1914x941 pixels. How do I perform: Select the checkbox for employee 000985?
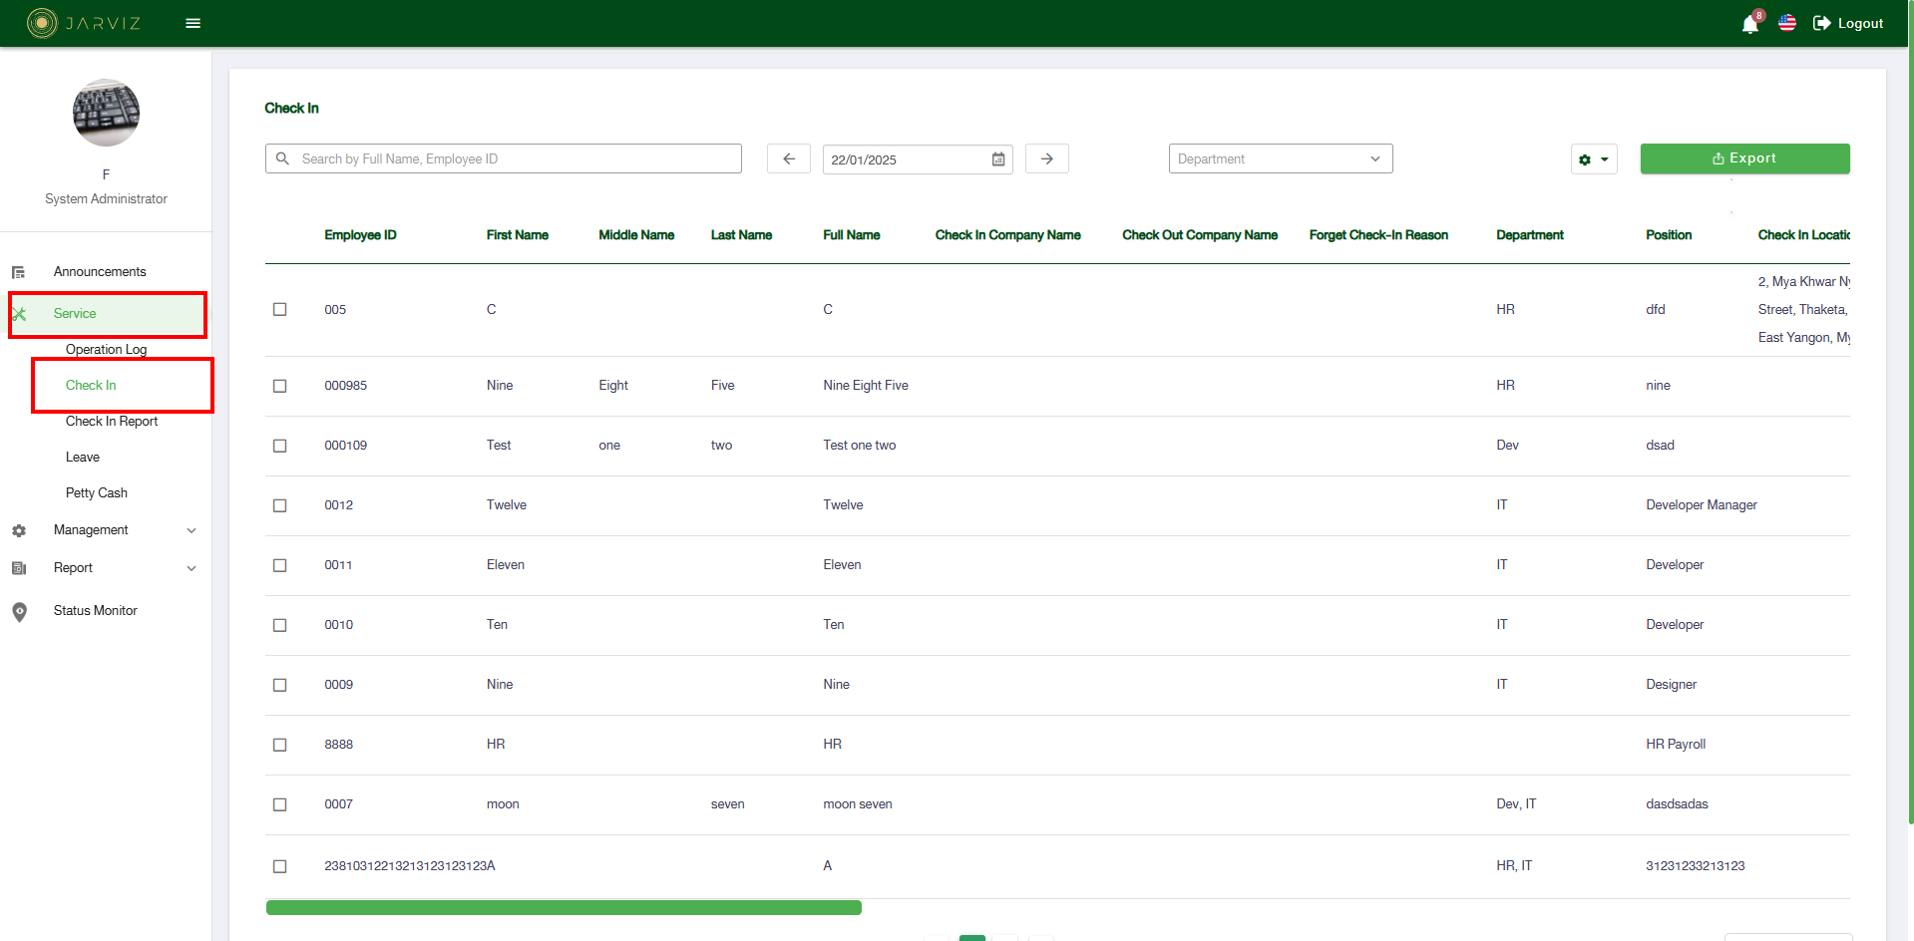[280, 386]
